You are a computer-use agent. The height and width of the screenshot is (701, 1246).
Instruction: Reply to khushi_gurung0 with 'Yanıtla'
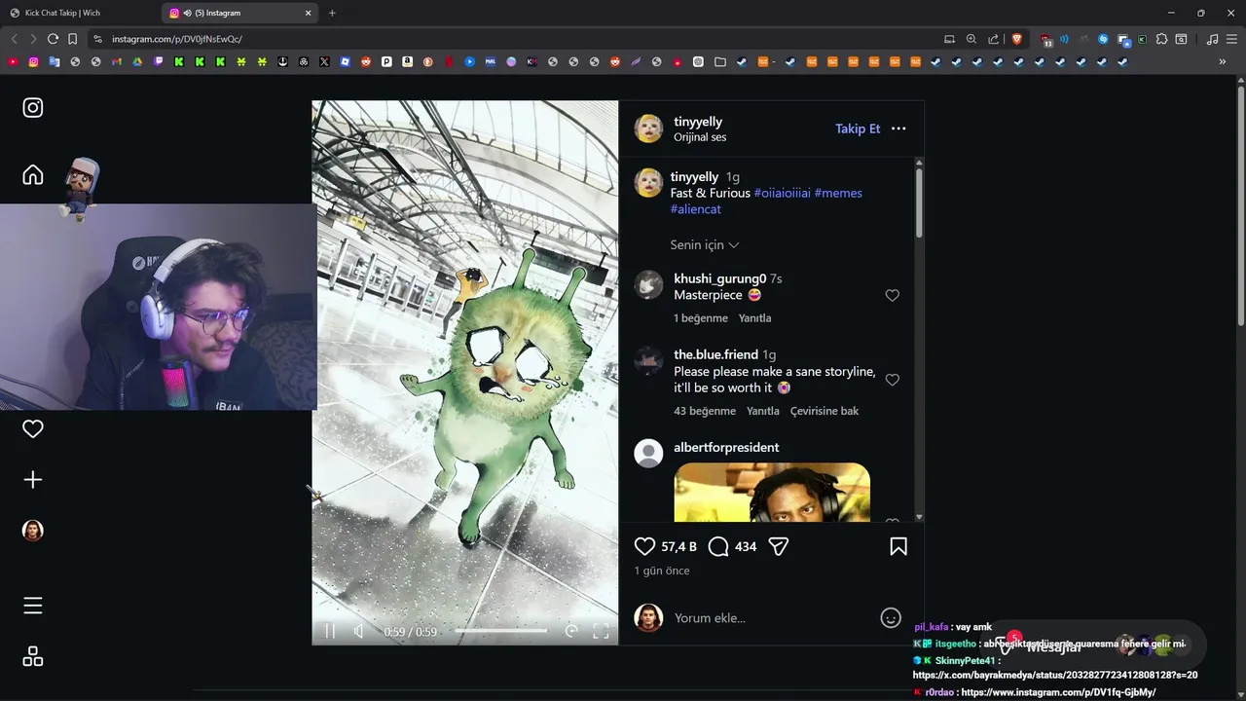tap(754, 318)
